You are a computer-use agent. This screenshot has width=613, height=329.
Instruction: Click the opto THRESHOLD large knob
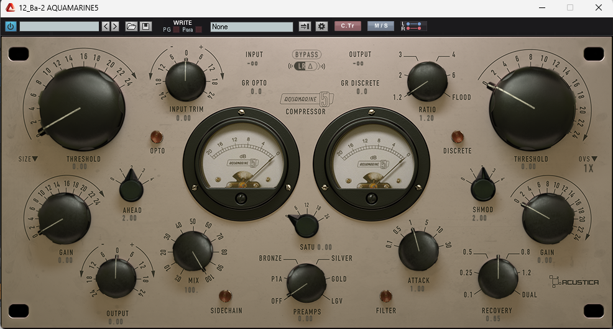point(82,109)
